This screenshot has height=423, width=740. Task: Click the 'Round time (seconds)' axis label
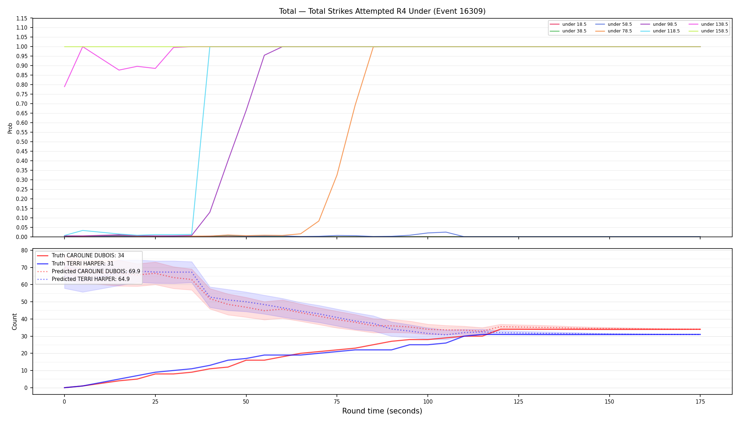[x=382, y=411]
